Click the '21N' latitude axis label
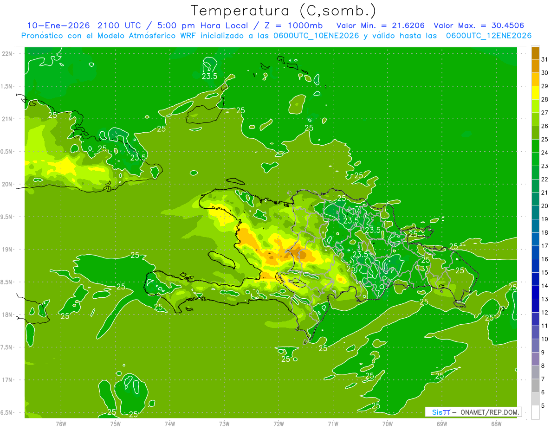 [x=7, y=119]
